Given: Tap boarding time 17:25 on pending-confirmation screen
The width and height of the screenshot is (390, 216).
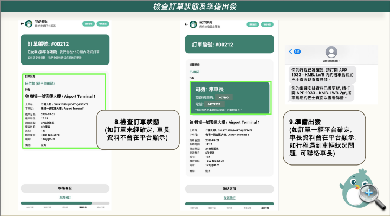Looking at the screenshot, I should pyautogui.click(x=44, y=119).
